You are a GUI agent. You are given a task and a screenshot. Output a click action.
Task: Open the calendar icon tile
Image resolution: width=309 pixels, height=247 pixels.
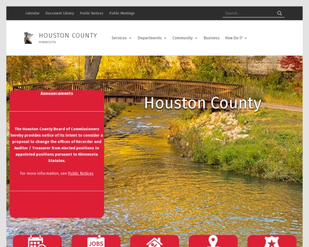click(x=37, y=241)
